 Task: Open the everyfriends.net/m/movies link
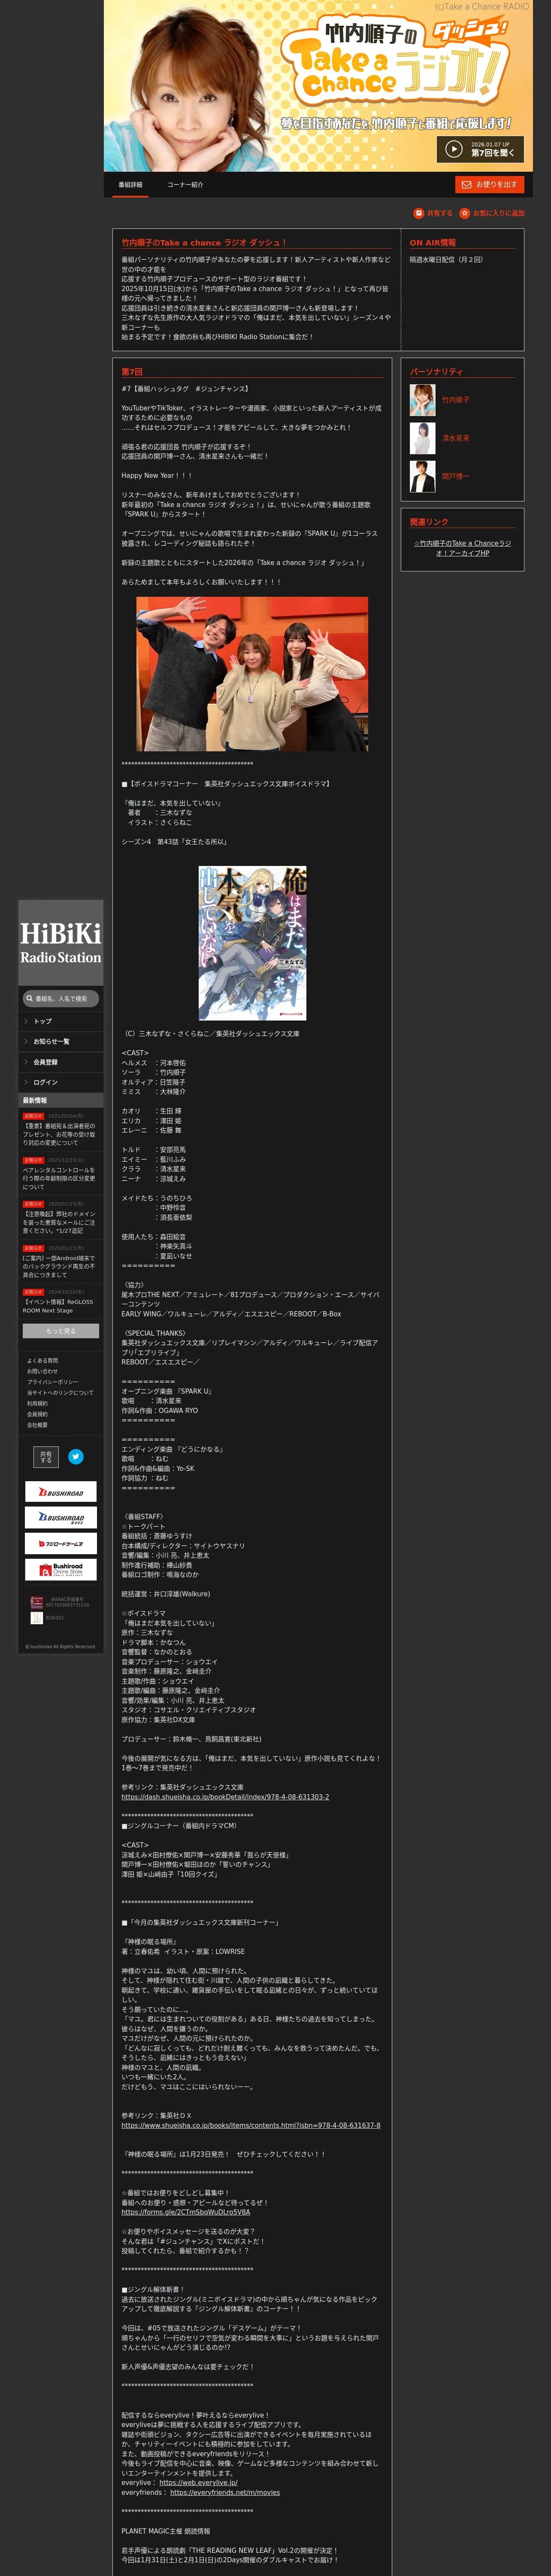(225, 2492)
